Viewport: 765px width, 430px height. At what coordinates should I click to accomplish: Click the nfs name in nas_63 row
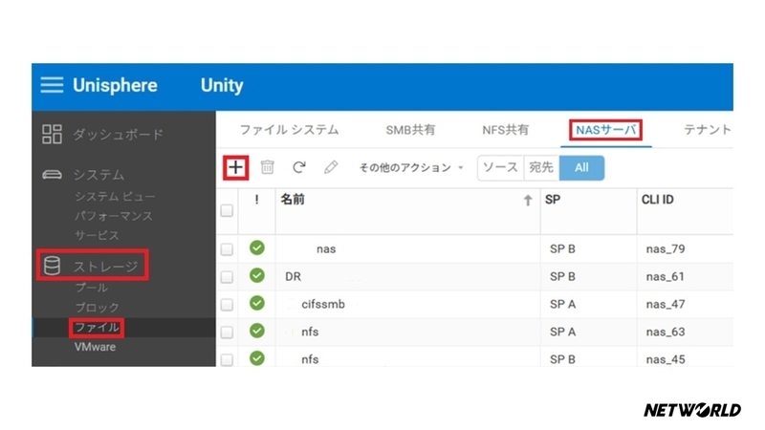(310, 332)
